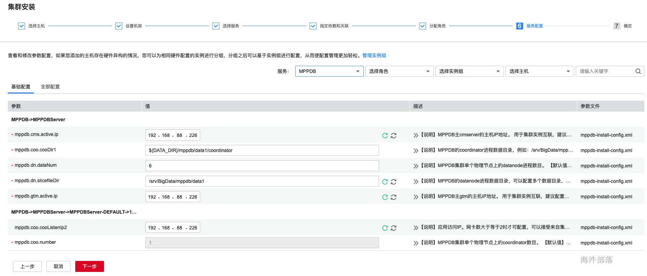647x276 pixels.
Task: Click mppdb.coo.number parameter name
Action: click(x=35, y=242)
